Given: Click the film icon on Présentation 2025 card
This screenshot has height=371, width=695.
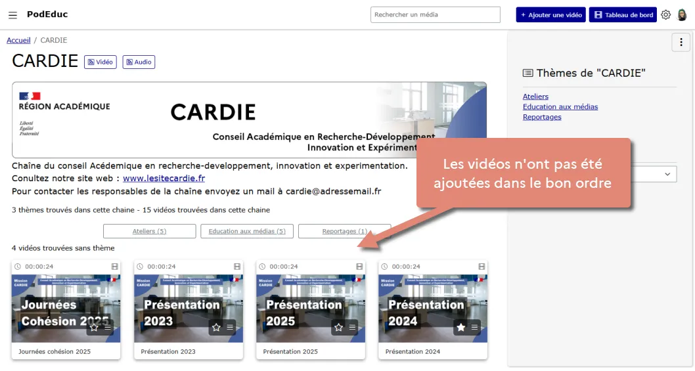Looking at the screenshot, I should click(359, 267).
